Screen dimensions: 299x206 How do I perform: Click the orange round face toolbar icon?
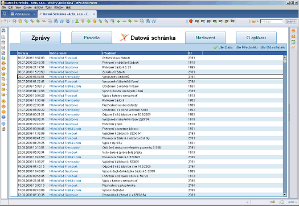[20, 22]
